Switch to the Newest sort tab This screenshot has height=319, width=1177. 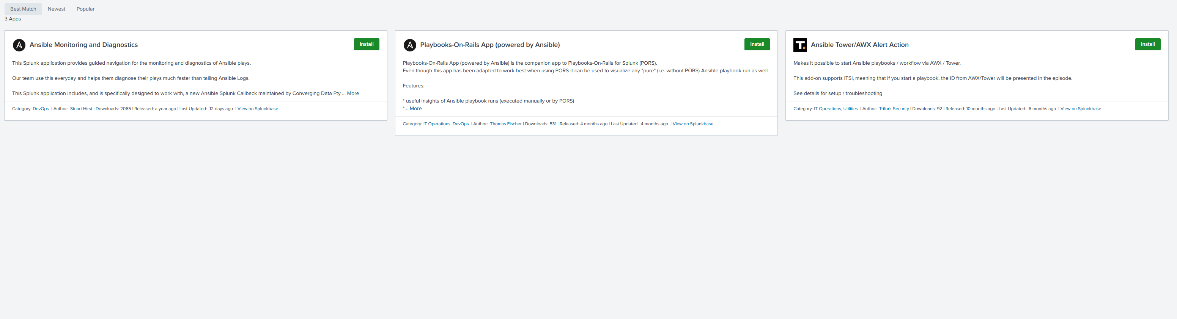click(57, 9)
